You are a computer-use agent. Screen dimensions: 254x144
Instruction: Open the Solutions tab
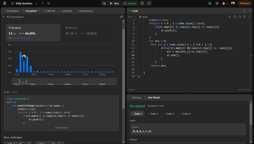click(65, 11)
